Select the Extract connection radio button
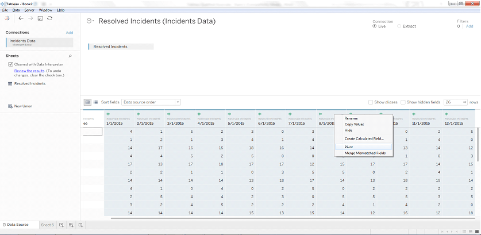Screen dimensions: 481x235 point(399,26)
